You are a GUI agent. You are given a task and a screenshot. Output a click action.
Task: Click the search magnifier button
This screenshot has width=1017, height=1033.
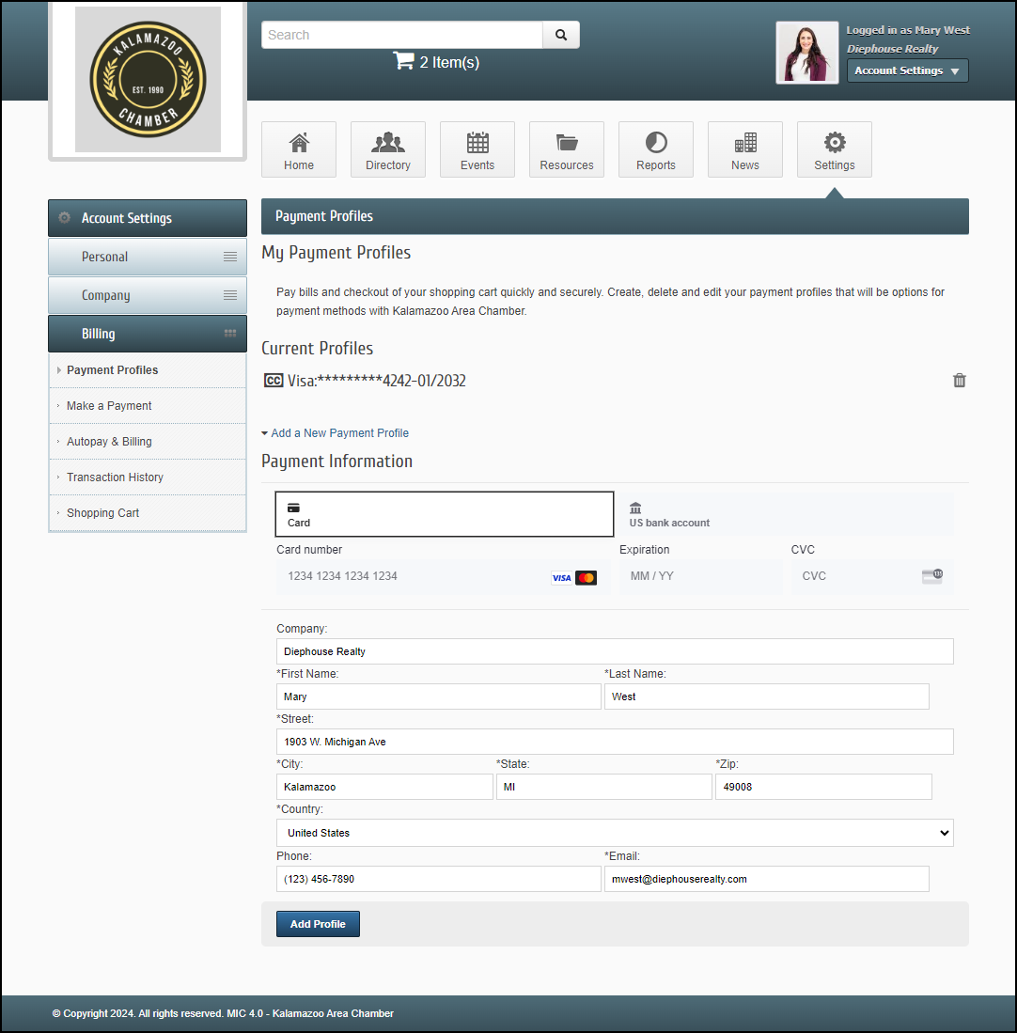(x=561, y=35)
